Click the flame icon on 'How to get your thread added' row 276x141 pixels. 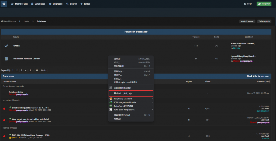click(4, 120)
